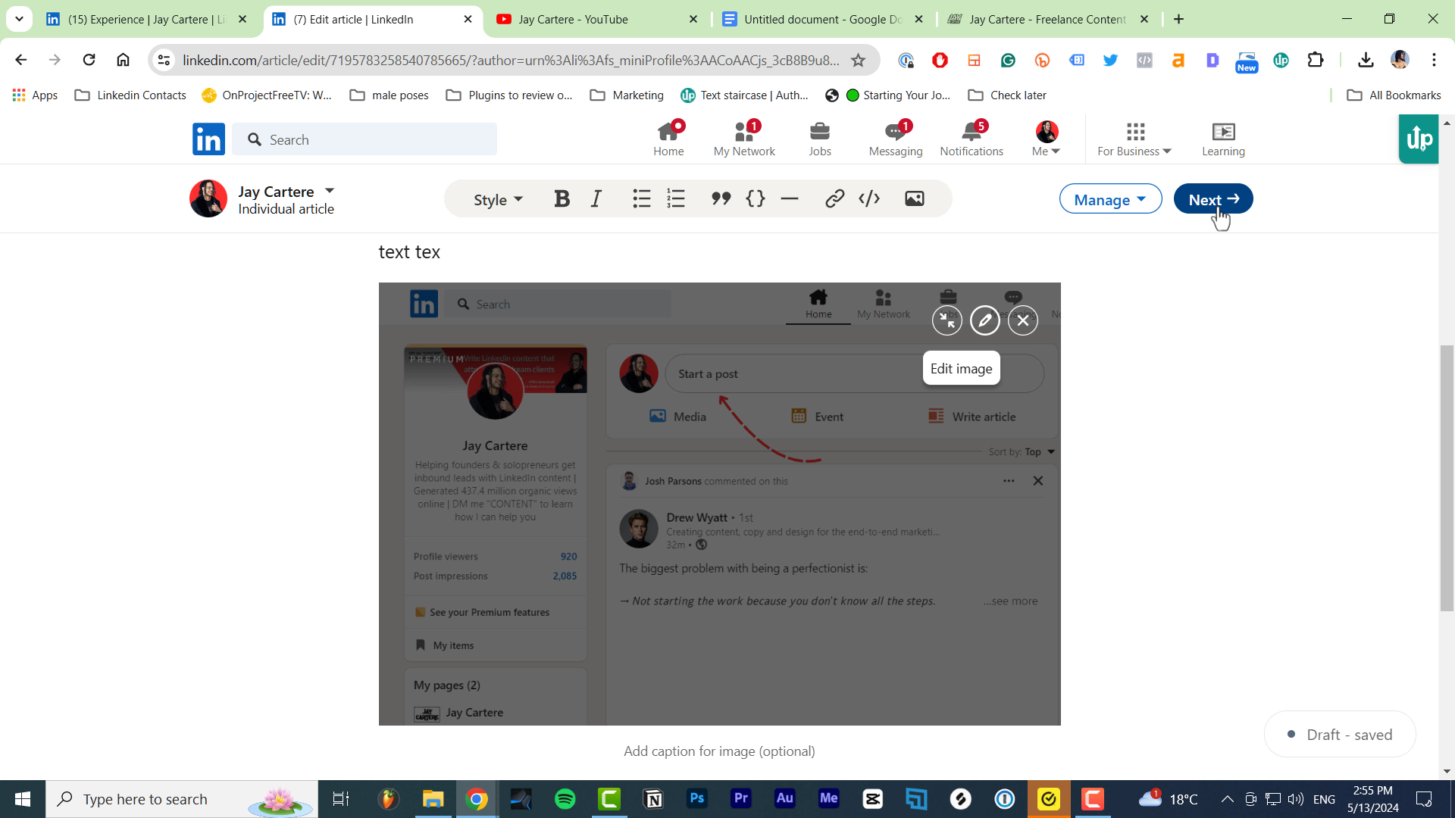Open the pencil Edit image tool

(984, 320)
